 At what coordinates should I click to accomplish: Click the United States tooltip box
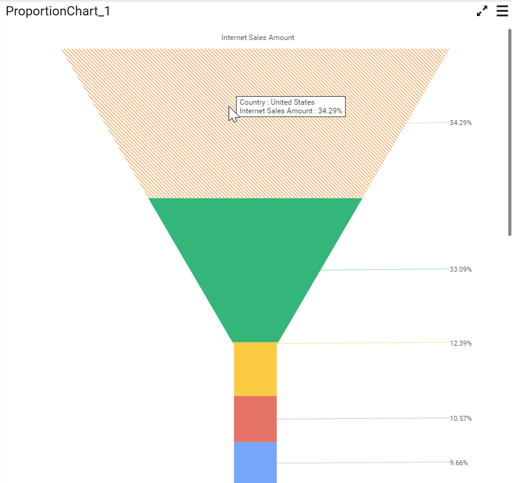(x=291, y=107)
